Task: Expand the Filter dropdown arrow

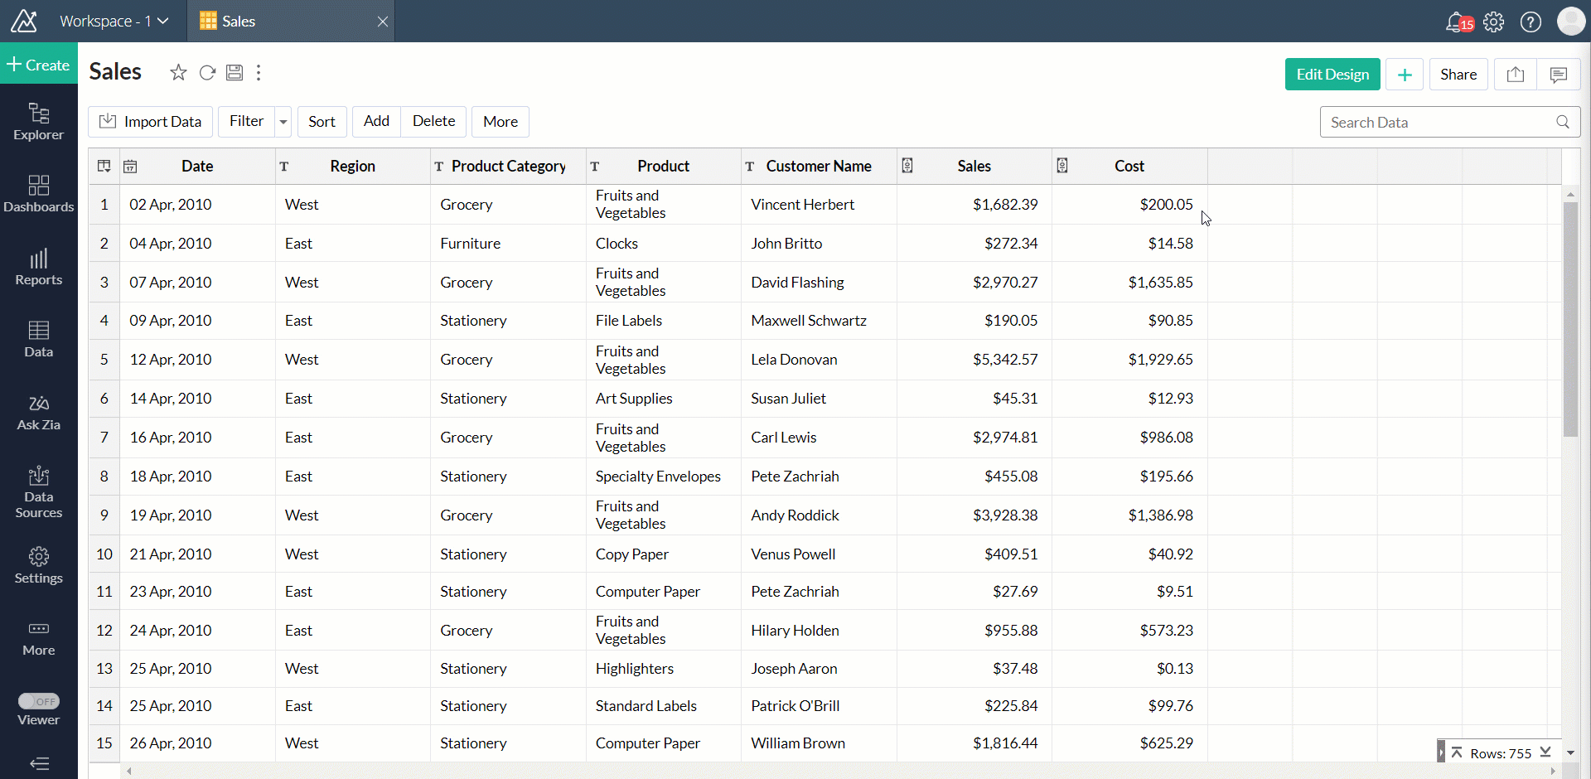Action: 283,122
